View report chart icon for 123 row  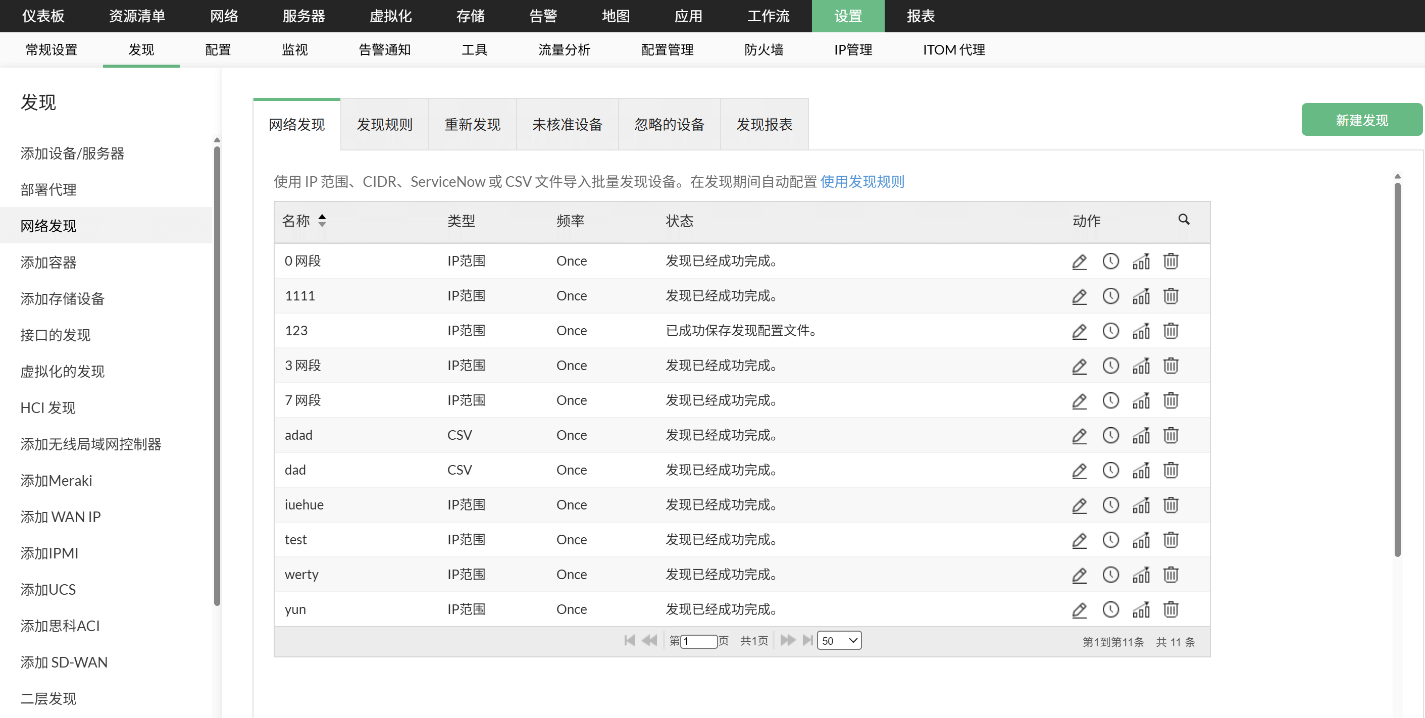click(1140, 331)
